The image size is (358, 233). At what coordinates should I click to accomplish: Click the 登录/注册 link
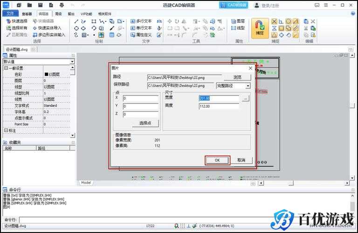tap(270, 6)
